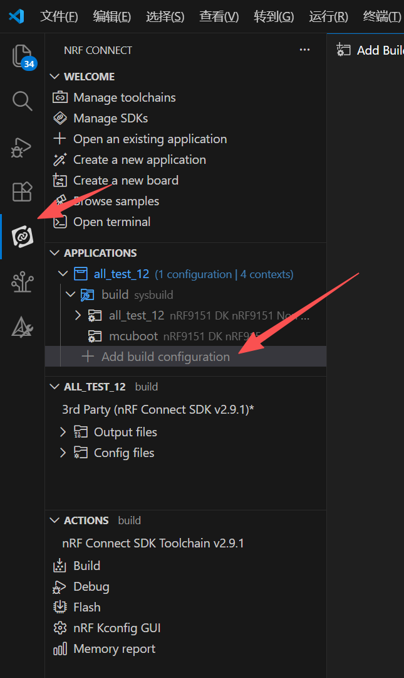The width and height of the screenshot is (404, 678).
Task: Open the Extensions view
Action: pyautogui.click(x=22, y=191)
